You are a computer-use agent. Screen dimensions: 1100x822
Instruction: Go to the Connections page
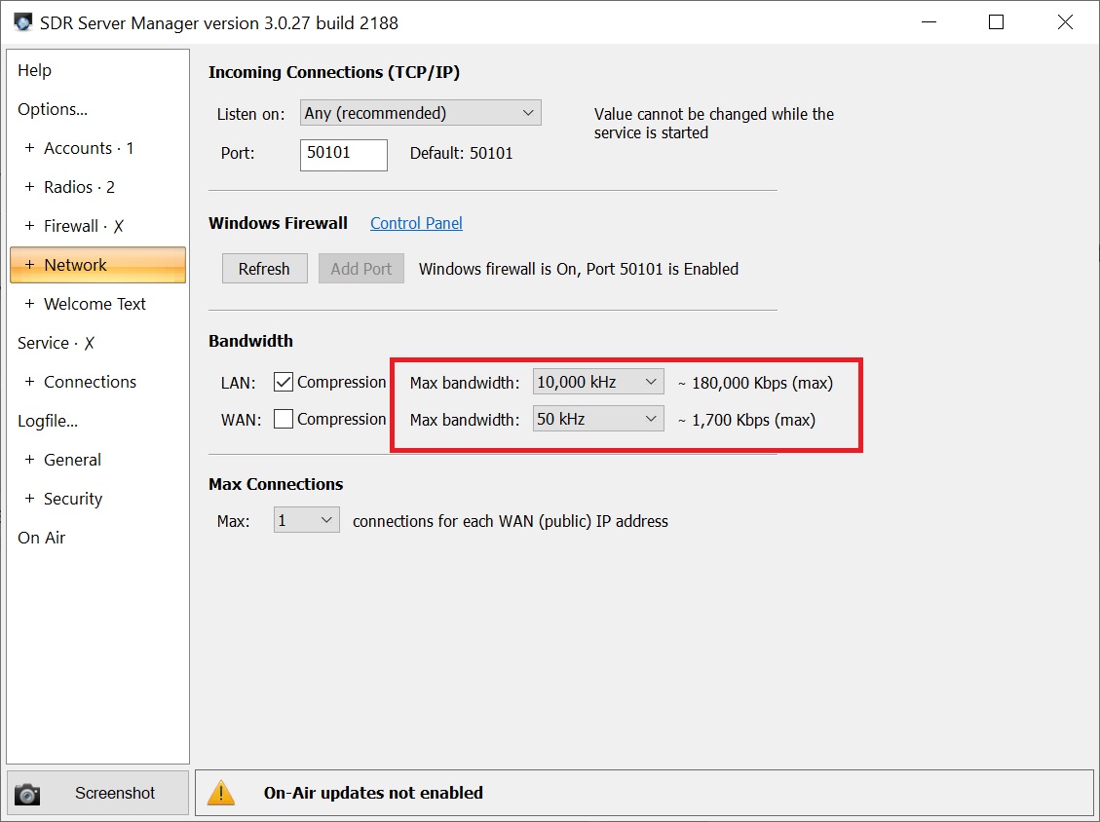[90, 382]
